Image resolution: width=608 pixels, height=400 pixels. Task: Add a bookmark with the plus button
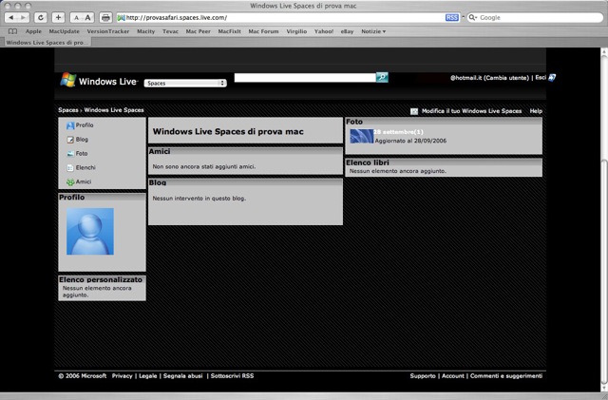tap(58, 17)
